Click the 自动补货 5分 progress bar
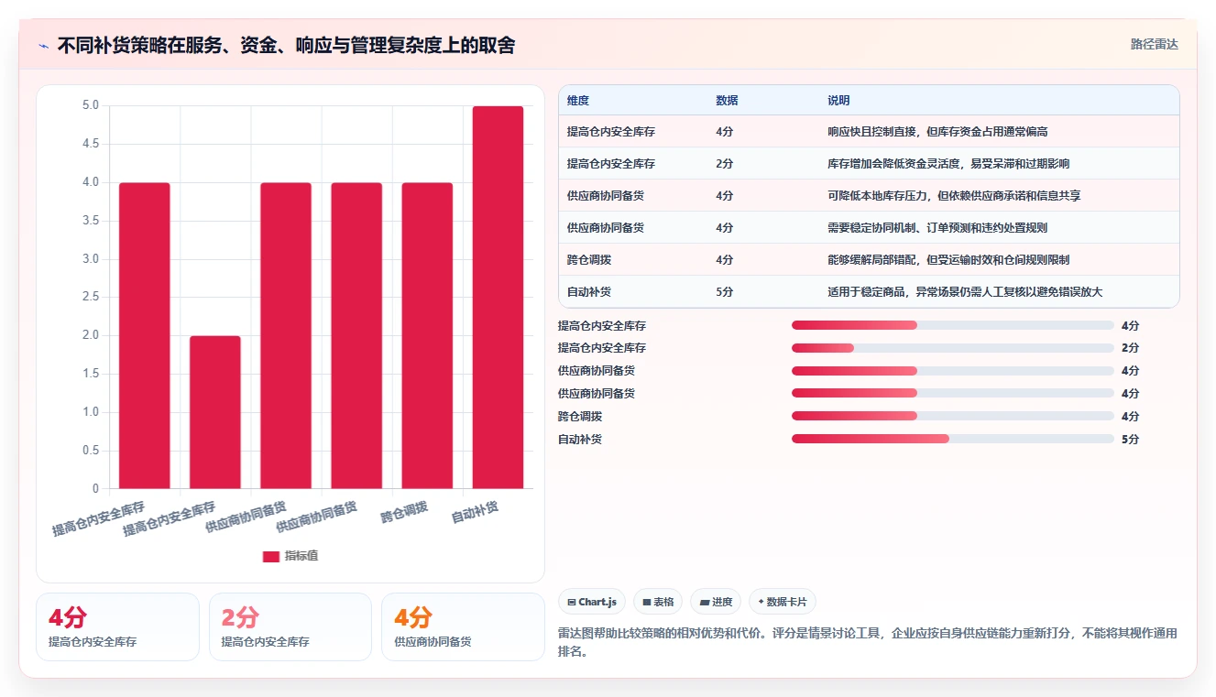Viewport: 1216px width, 697px height. click(953, 439)
